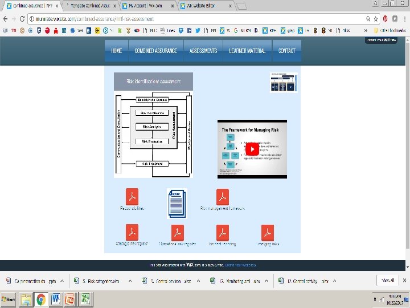Open PowerPoint from taskbar
The height and width of the screenshot is (308, 410).
coord(71,299)
